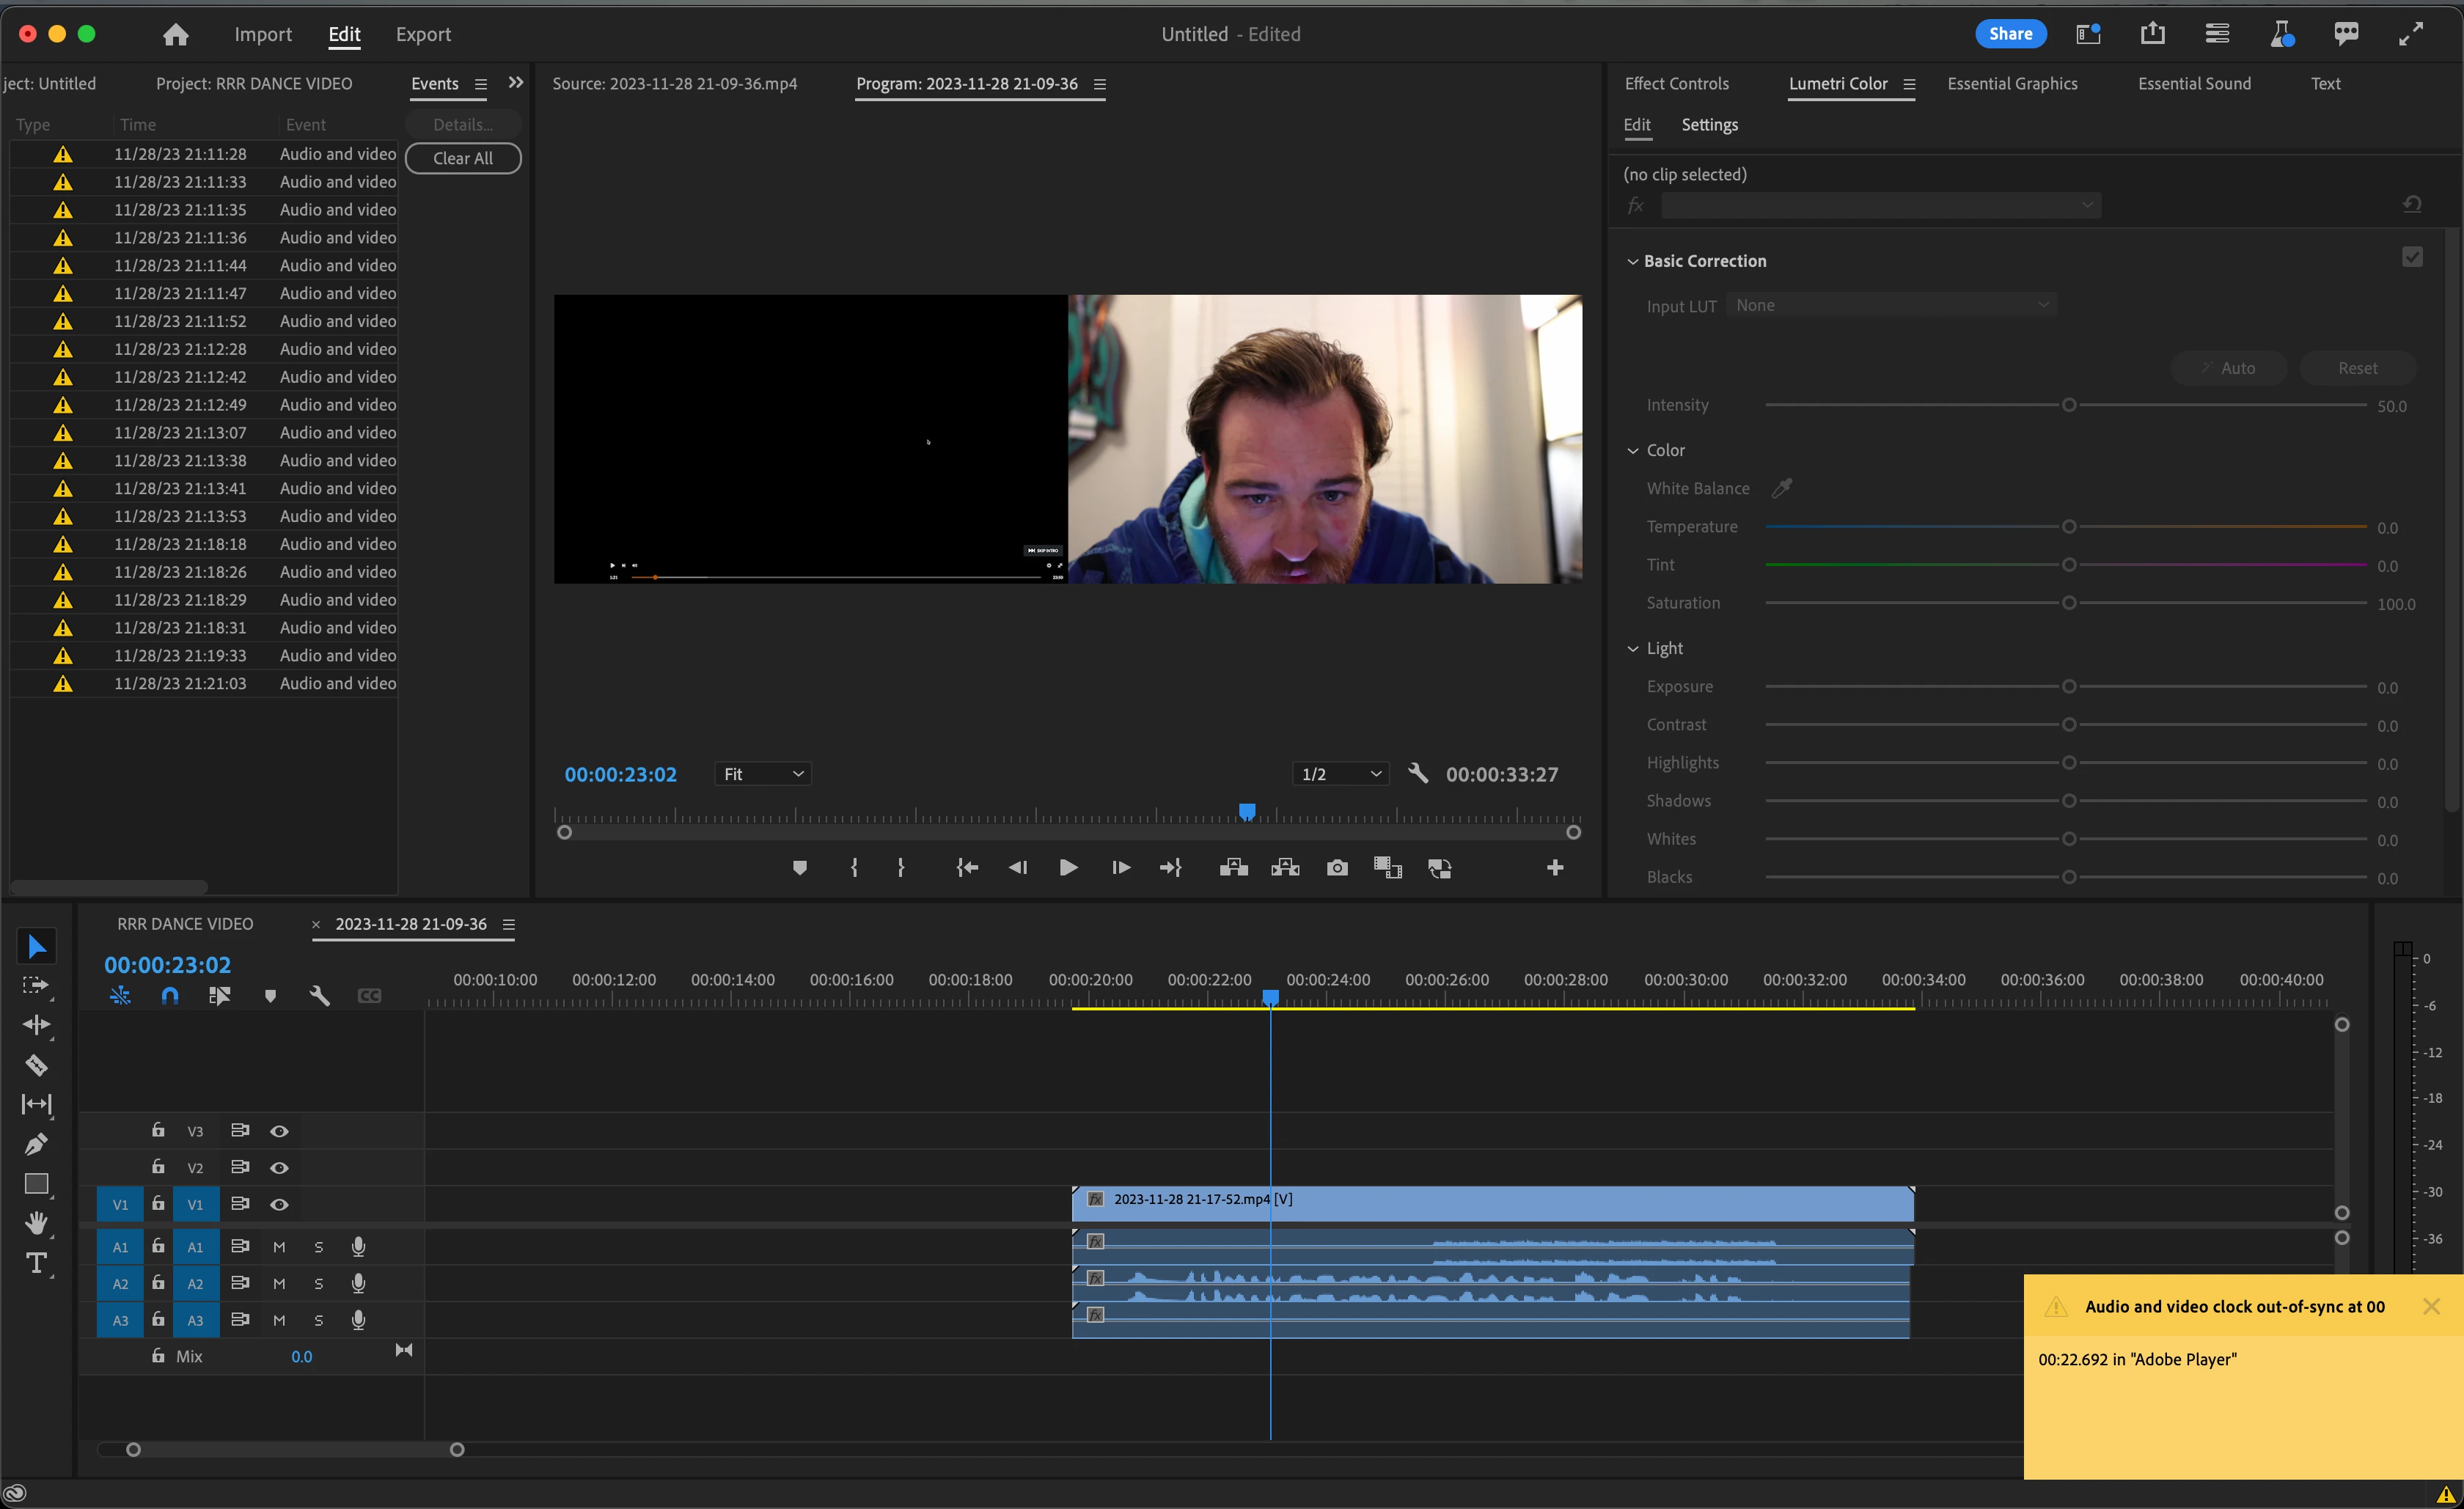Open the Fit zoom level dropdown
2464x1509 pixels.
click(762, 774)
